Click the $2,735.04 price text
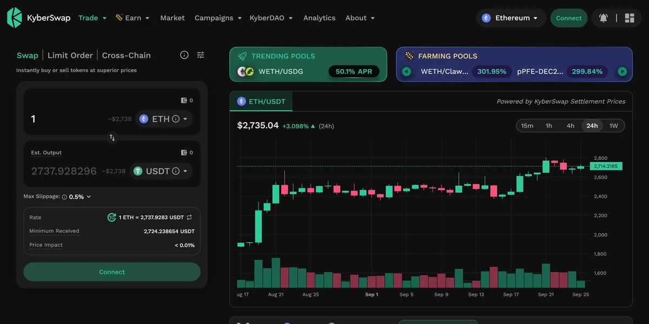Viewport: 649px width, 324px height. 258,126
